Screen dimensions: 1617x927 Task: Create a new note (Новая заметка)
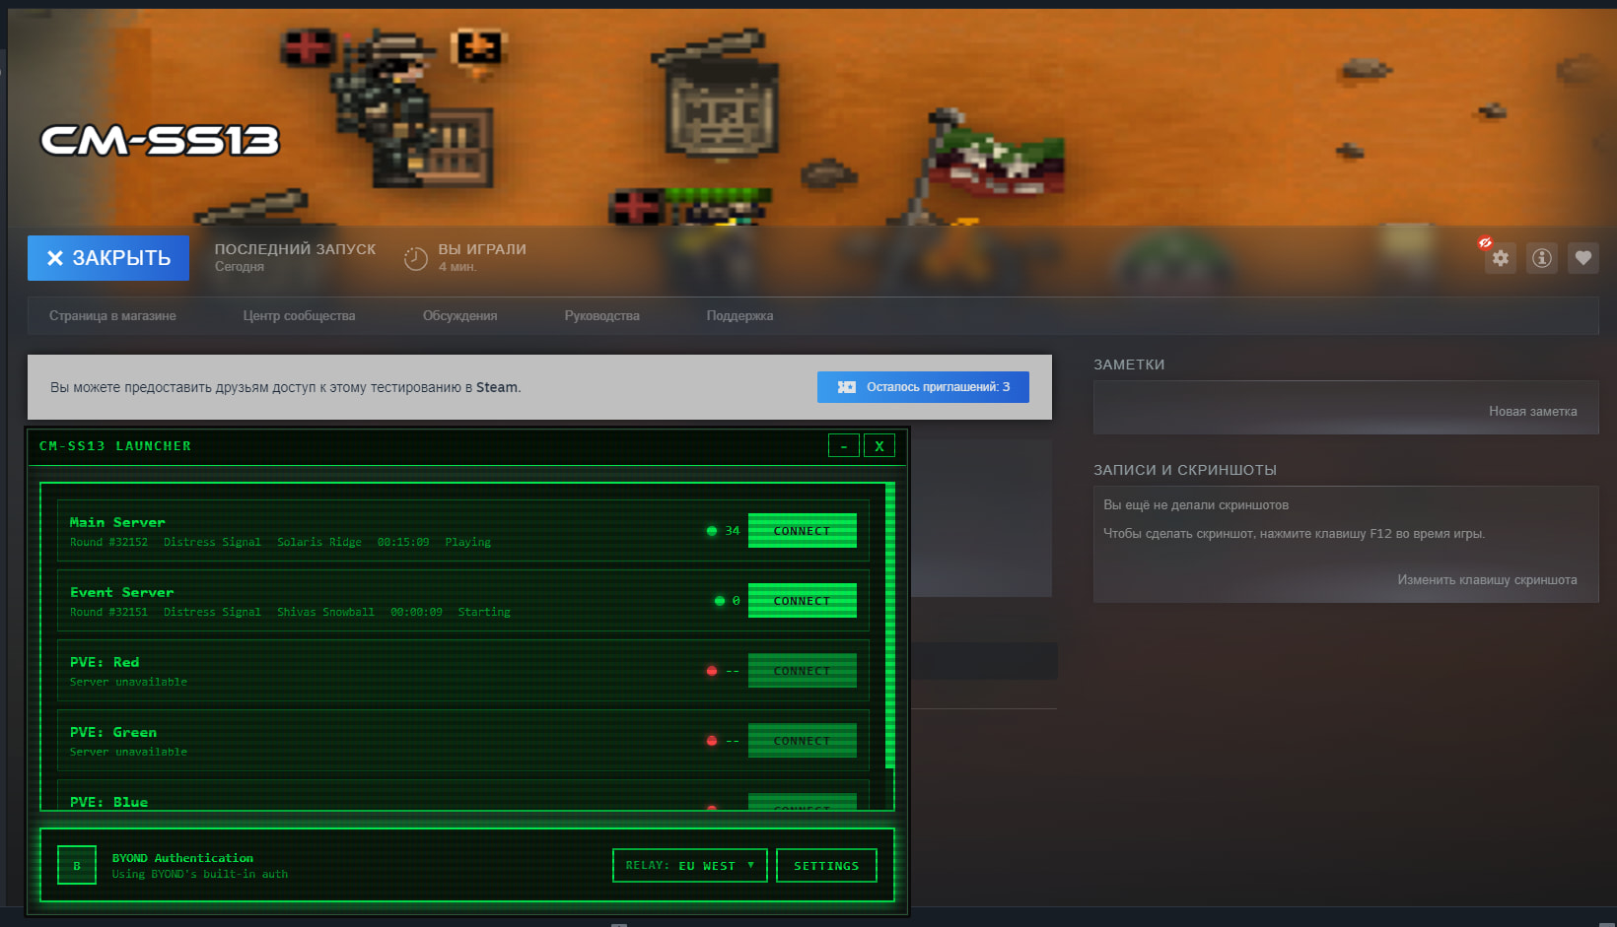pos(1532,412)
